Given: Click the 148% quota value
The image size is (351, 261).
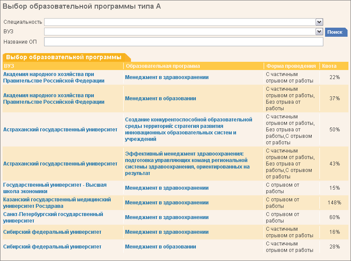Looking at the screenshot, I should (335, 203).
